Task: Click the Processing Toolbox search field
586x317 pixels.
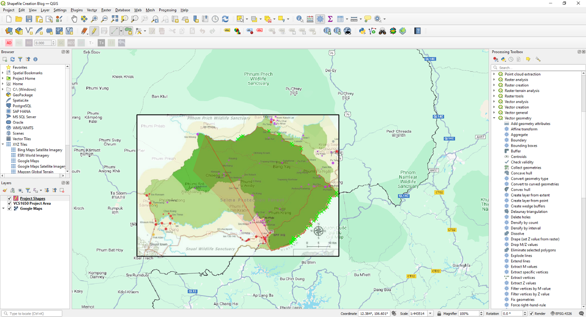Action: tap(538, 67)
